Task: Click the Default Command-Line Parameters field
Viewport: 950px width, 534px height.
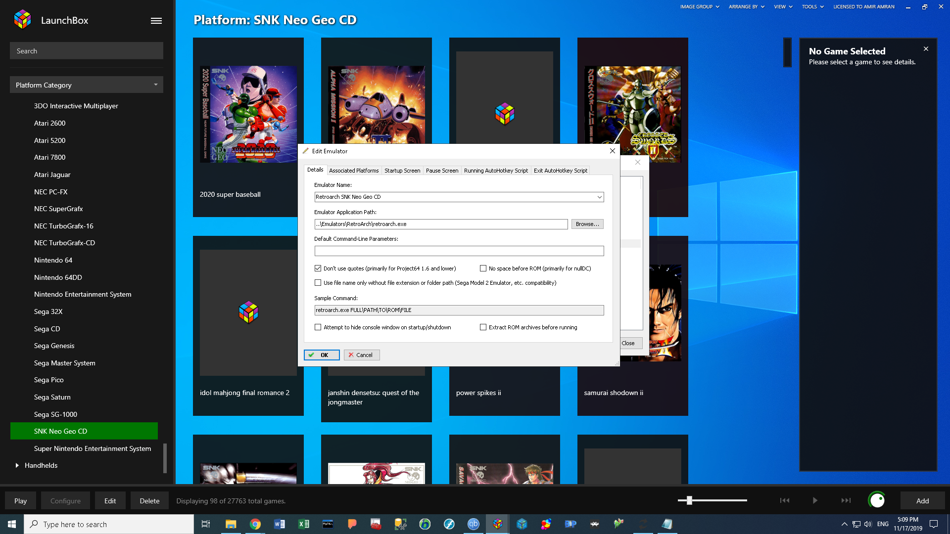Action: click(459, 251)
